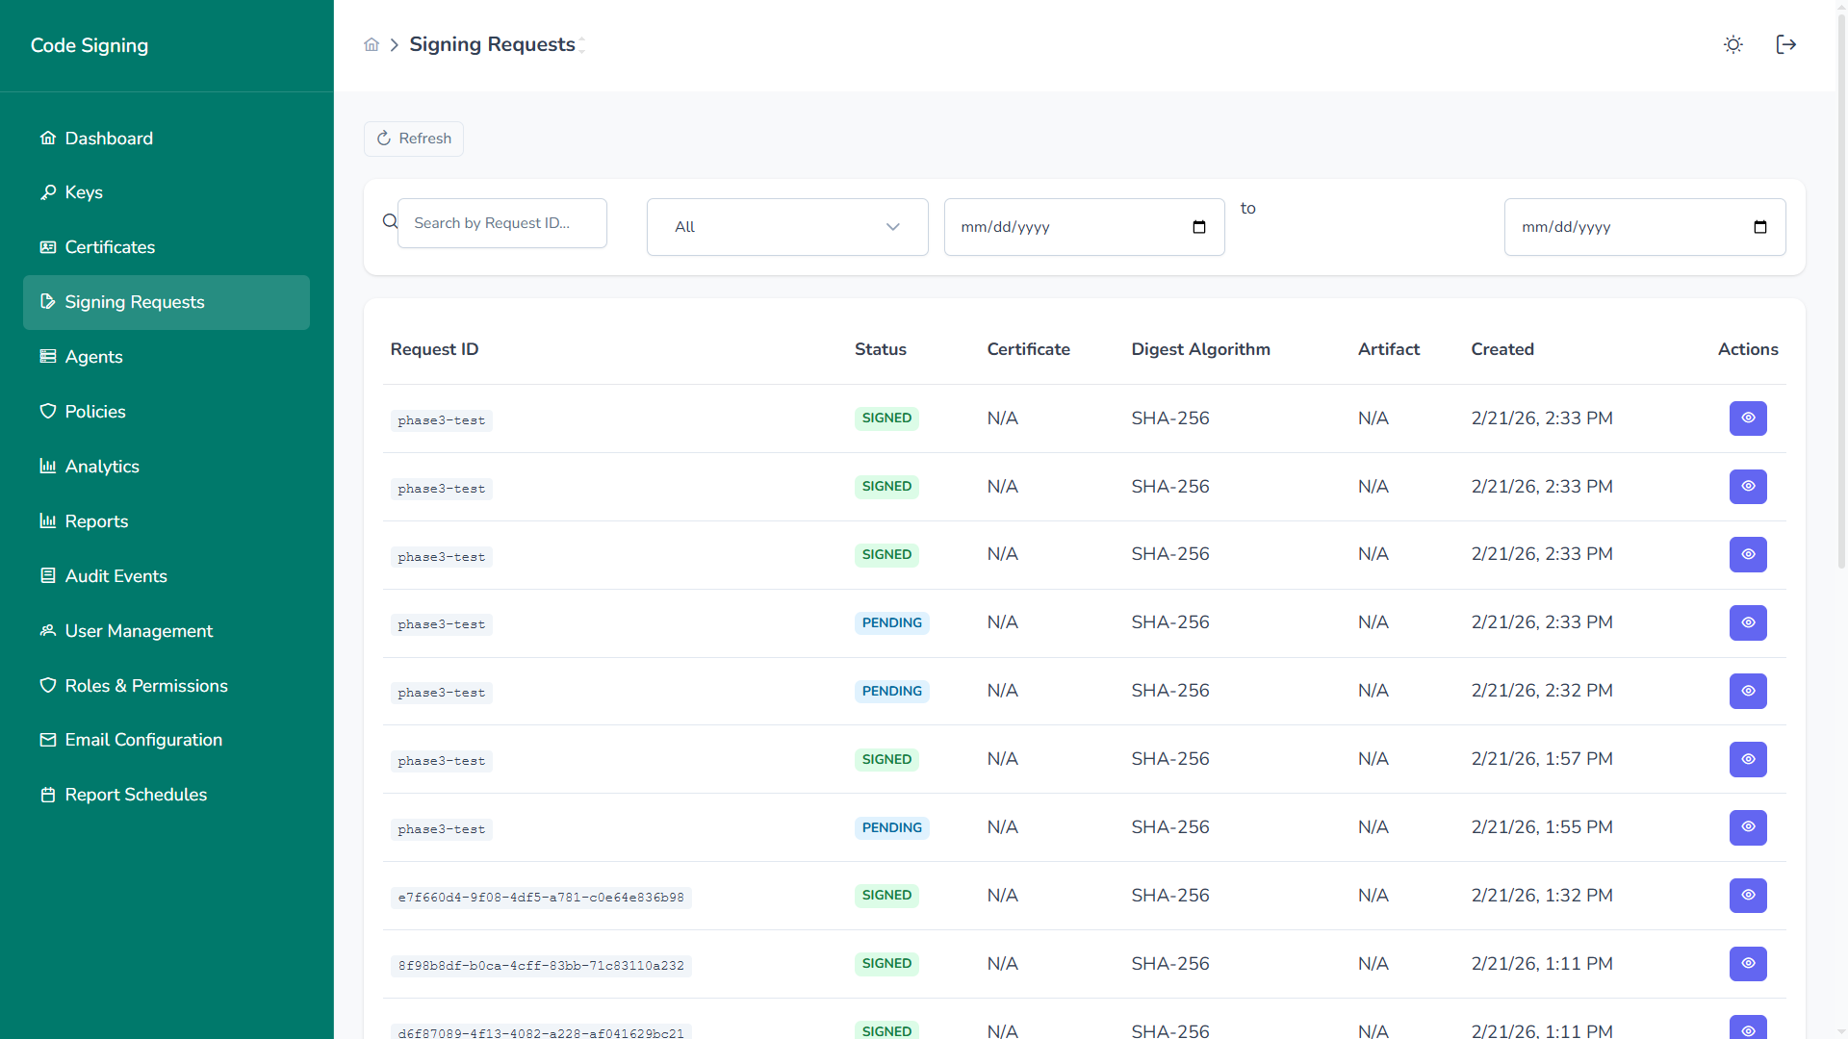This screenshot has height=1039, width=1848.
Task: Open calendar picker on end date field
Action: coord(1759,227)
